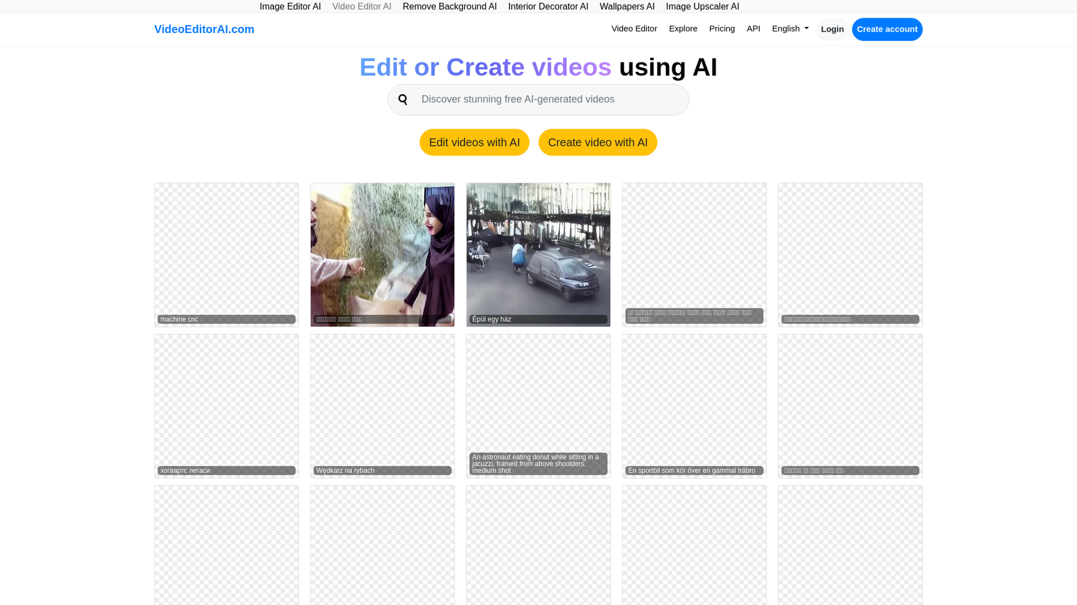
Task: Open Image Upscaler AI link
Action: point(702,7)
